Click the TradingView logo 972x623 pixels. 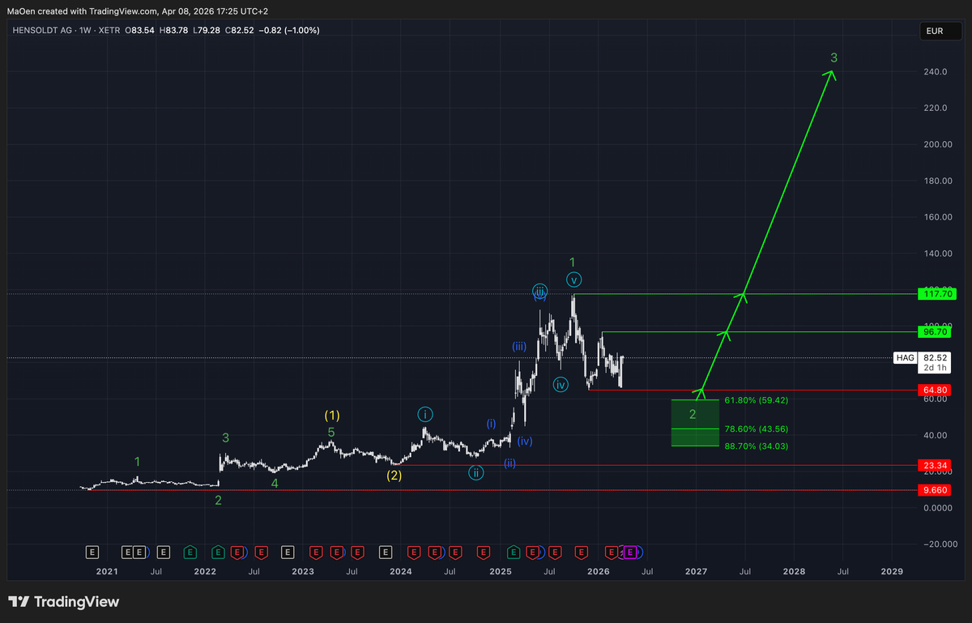pos(64,602)
